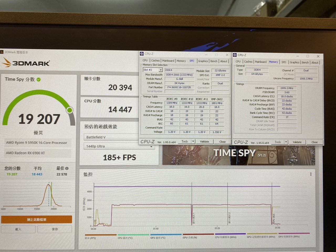Click the SK Hynix DRAM manufacturer field
Image resolution: width=336 pixels, height=252 pixels.
point(179,83)
